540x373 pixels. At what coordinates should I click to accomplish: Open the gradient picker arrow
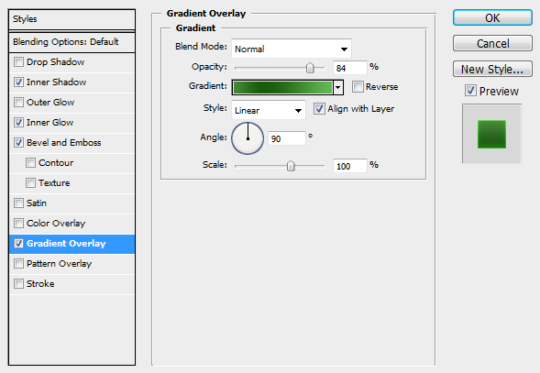point(338,87)
